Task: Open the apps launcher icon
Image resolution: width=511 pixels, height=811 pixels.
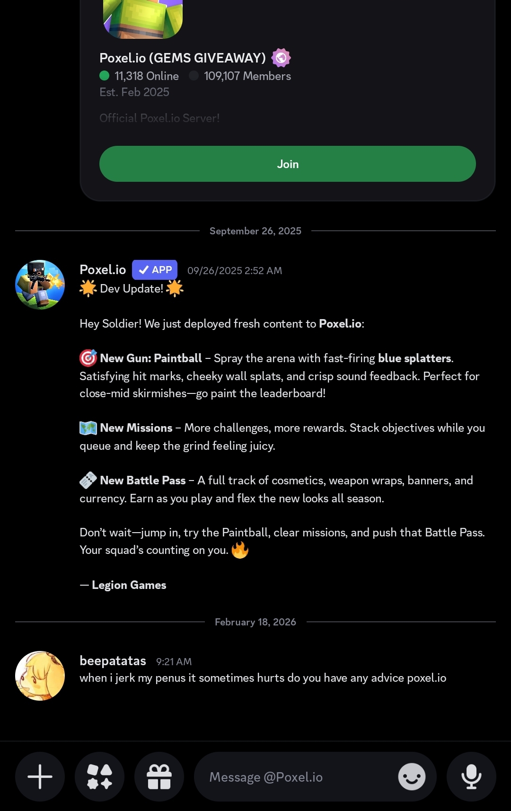Action: click(99, 776)
